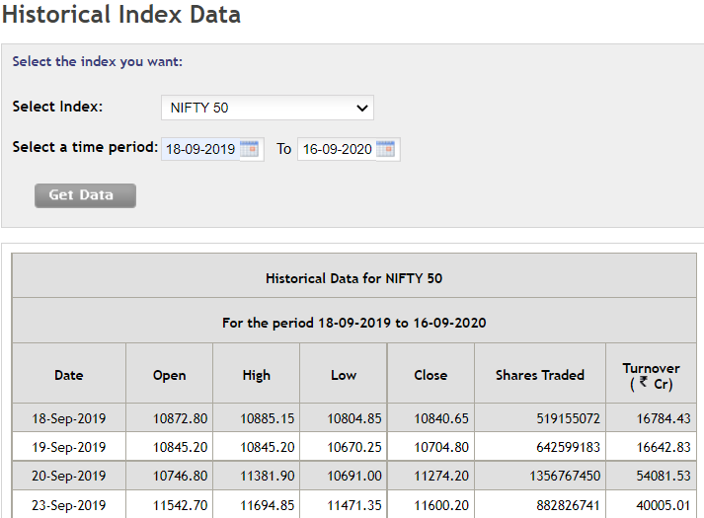Click low value 10804.85
Image resolution: width=704 pixels, height=518 pixels.
(x=354, y=418)
